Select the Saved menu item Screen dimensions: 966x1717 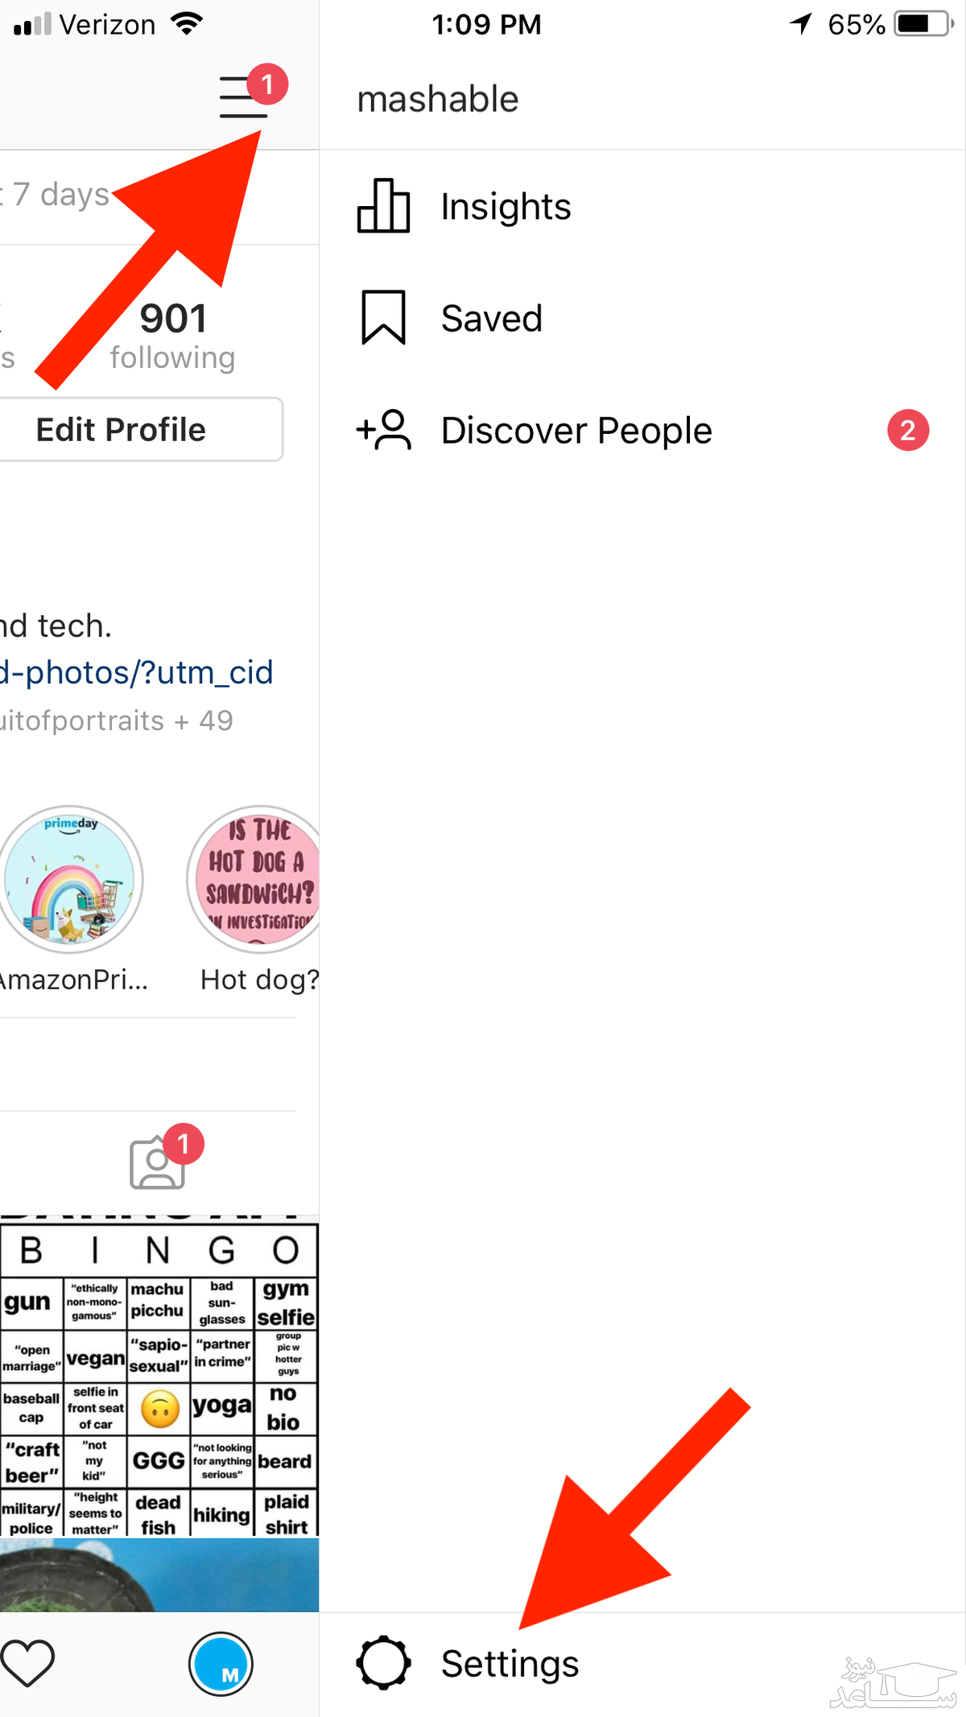click(642, 318)
